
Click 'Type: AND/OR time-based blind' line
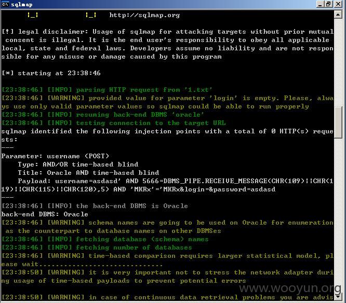tap(78, 164)
